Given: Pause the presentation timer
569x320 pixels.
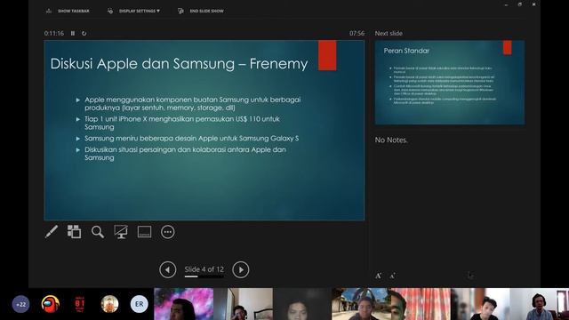Looking at the screenshot, I should pos(73,33).
